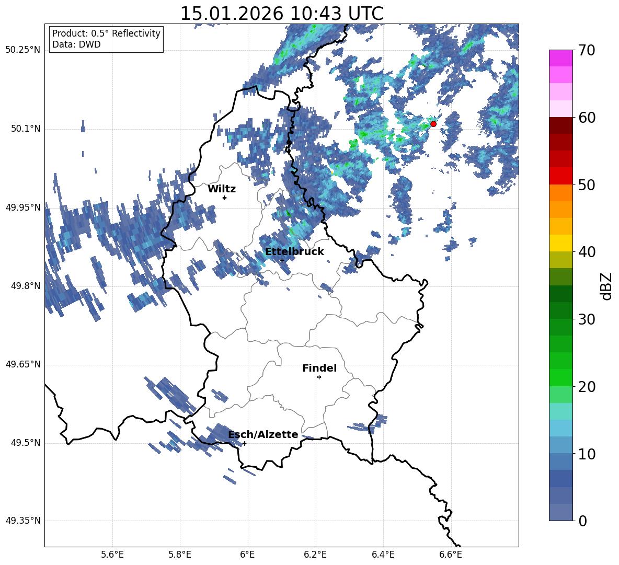Click the 50.1°N latitude label
619x565 pixels.
tap(25, 129)
